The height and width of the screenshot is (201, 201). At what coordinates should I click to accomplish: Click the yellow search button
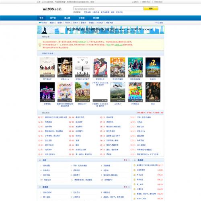(x=151, y=8)
